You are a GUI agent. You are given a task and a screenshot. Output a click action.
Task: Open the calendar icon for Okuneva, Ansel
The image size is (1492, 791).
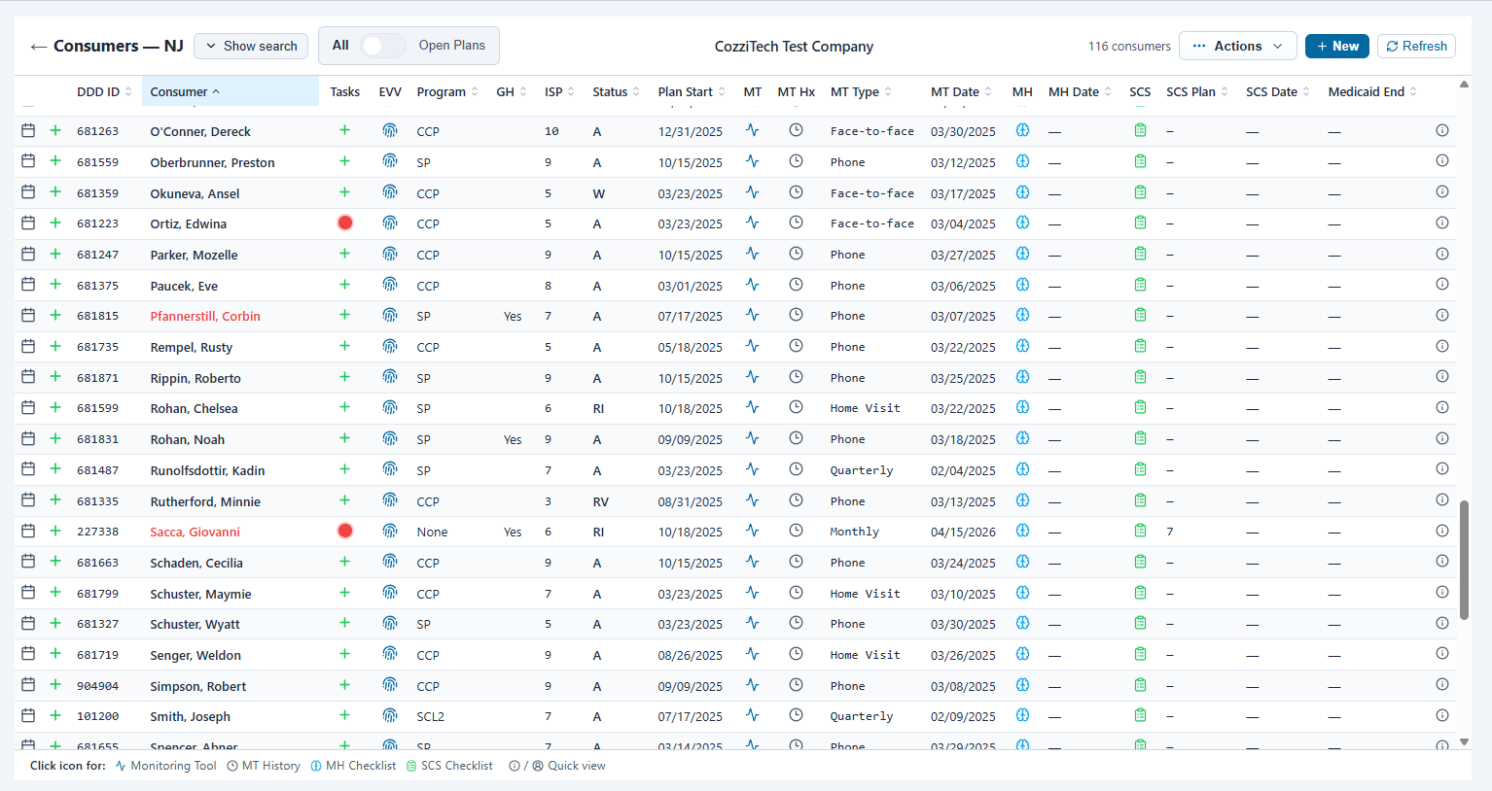point(27,191)
